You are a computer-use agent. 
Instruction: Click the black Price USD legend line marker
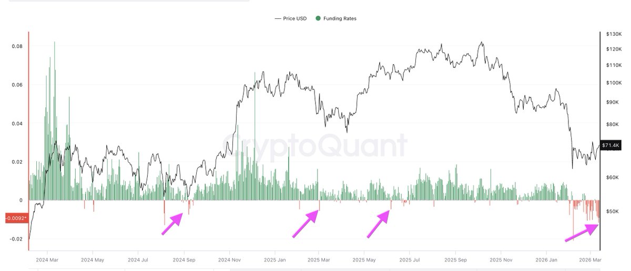[x=278, y=18]
